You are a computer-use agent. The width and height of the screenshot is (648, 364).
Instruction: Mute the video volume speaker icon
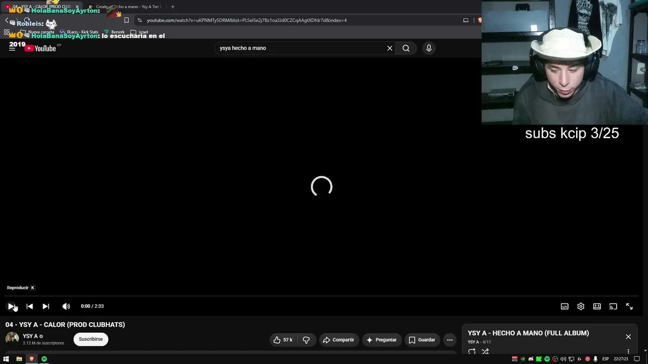point(66,306)
